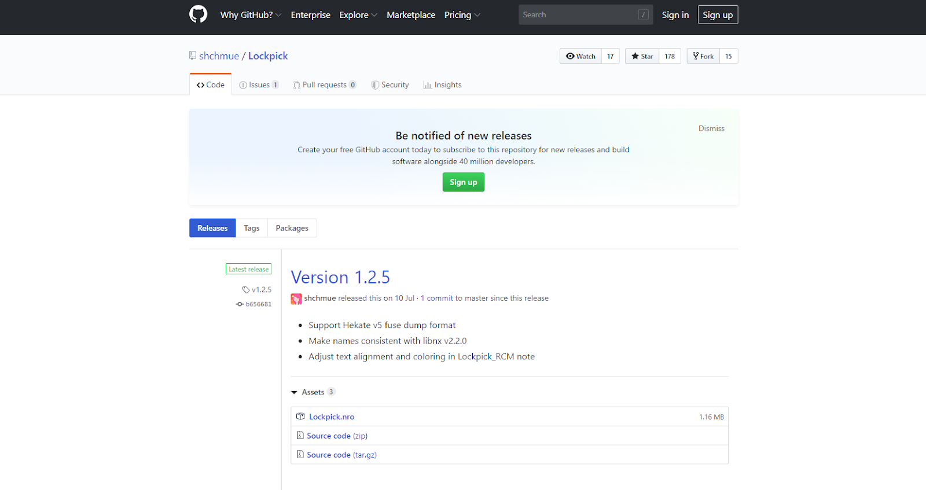The height and width of the screenshot is (490, 926).
Task: Focus the Search input field
Action: tap(586, 15)
